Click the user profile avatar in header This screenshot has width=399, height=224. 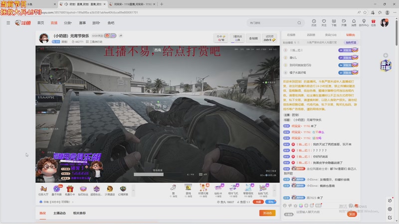(x=384, y=22)
